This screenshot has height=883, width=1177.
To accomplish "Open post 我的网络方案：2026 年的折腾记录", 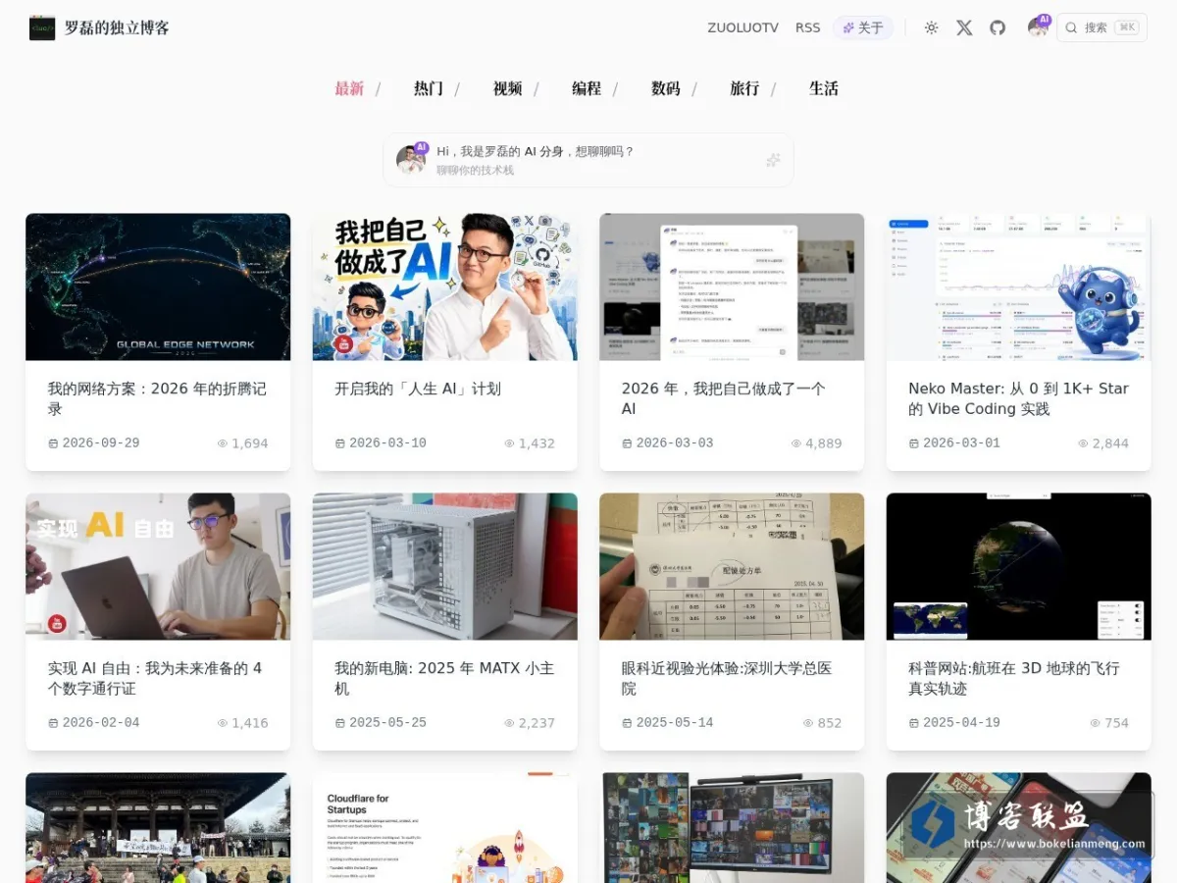I will [x=157, y=398].
